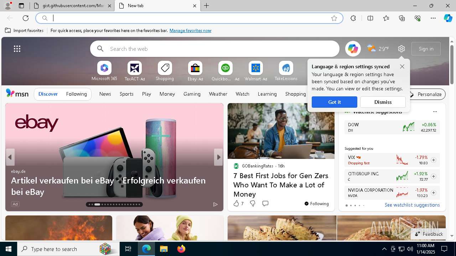
Task: Open the Edge profile icon
Action: click(x=8, y=6)
